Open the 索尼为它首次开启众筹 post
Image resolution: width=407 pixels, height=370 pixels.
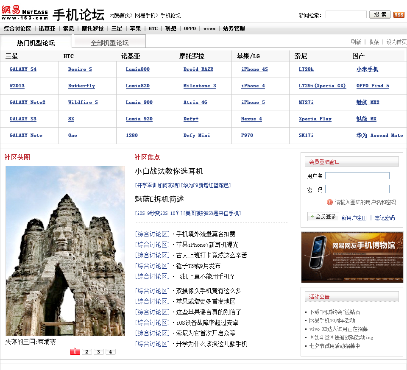[x=206, y=333]
